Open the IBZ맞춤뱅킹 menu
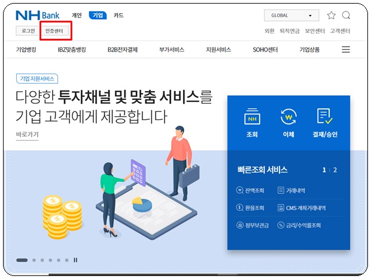This screenshot has width=371, height=279. click(72, 50)
